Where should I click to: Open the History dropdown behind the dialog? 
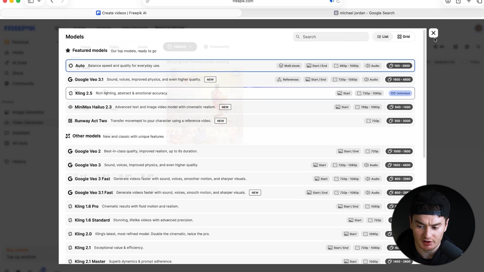180,46
